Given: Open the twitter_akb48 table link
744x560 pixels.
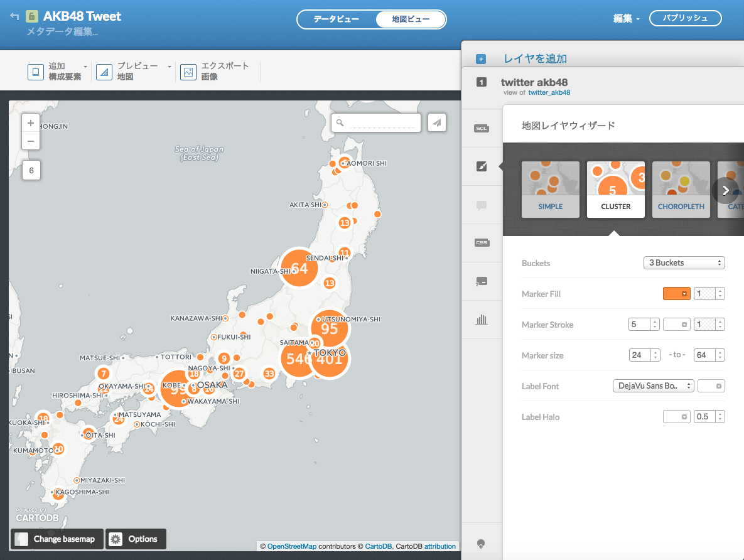Looking at the screenshot, I should tap(549, 92).
